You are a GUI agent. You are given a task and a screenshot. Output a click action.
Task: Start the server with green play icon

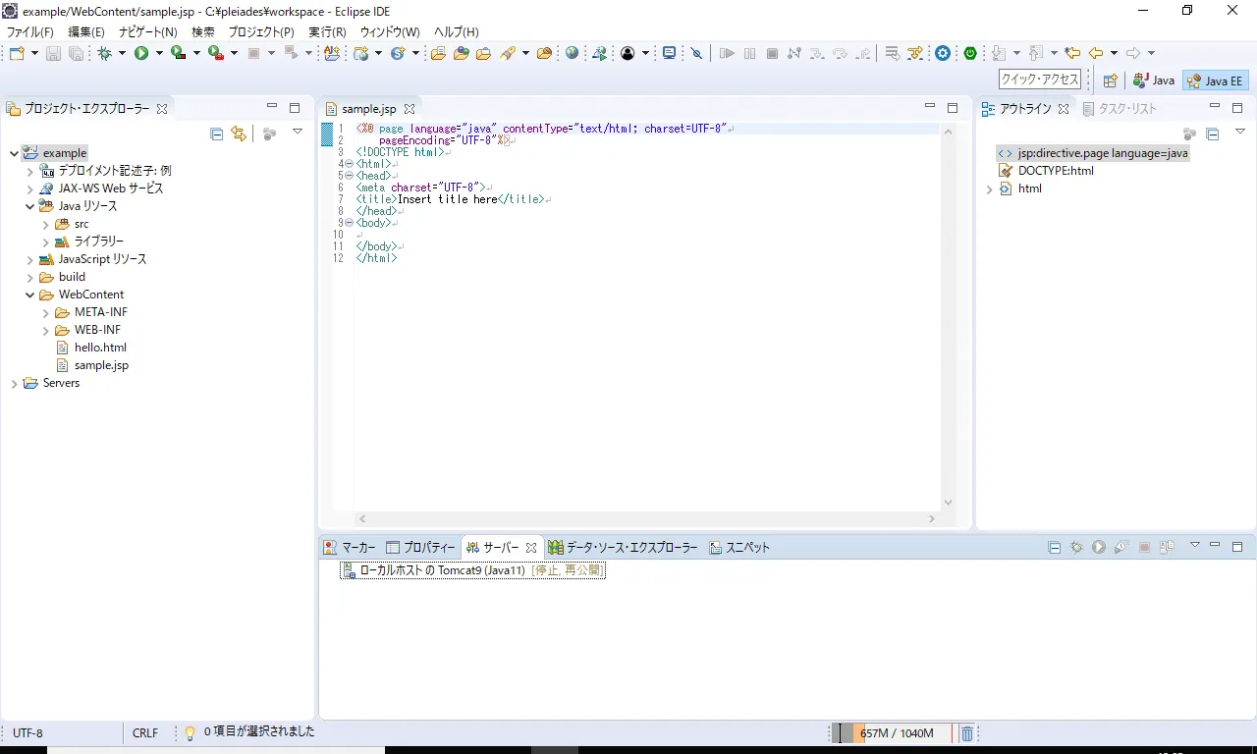point(1099,547)
